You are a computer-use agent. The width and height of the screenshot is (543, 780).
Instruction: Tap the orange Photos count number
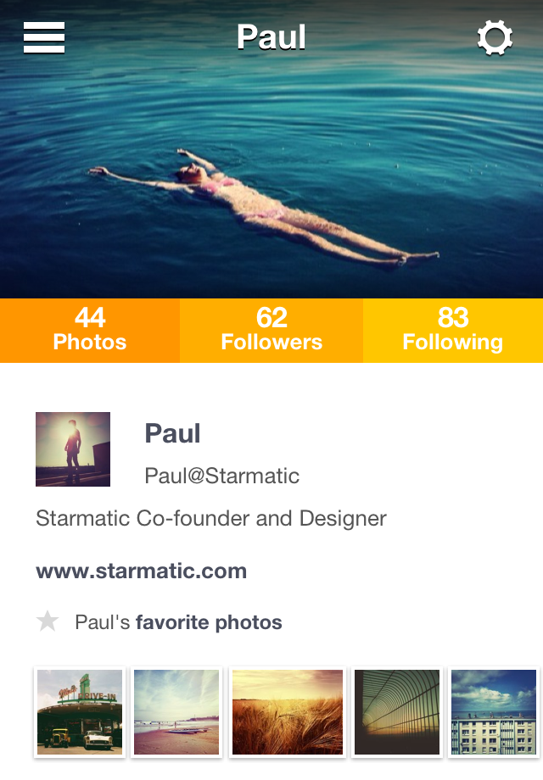coord(90,318)
